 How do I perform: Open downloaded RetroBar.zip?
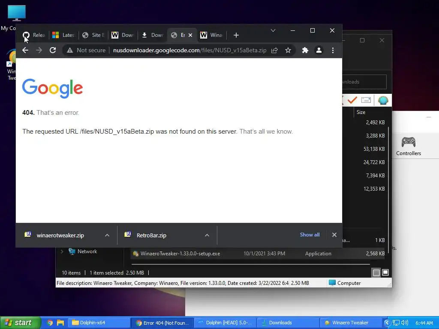point(151,235)
